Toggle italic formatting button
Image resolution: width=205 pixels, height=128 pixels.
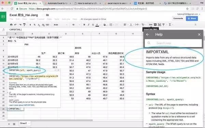point(88,25)
